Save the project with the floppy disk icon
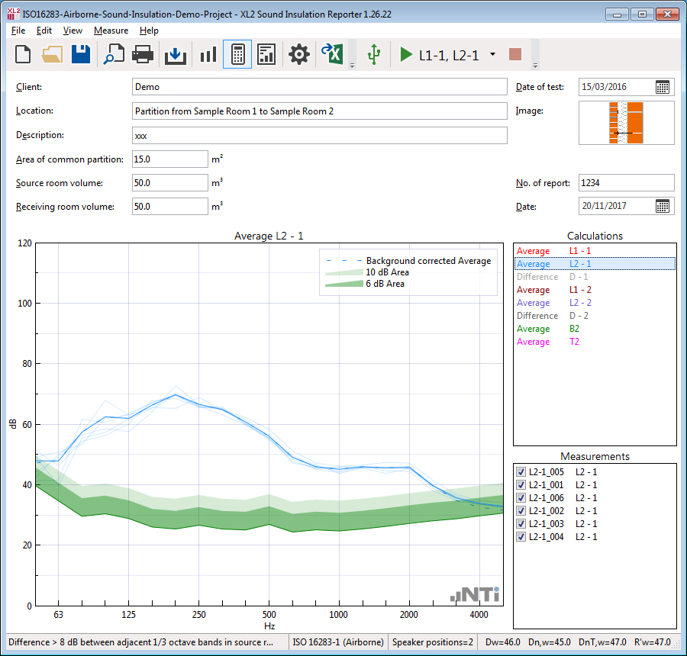The height and width of the screenshot is (656, 687). pos(81,54)
